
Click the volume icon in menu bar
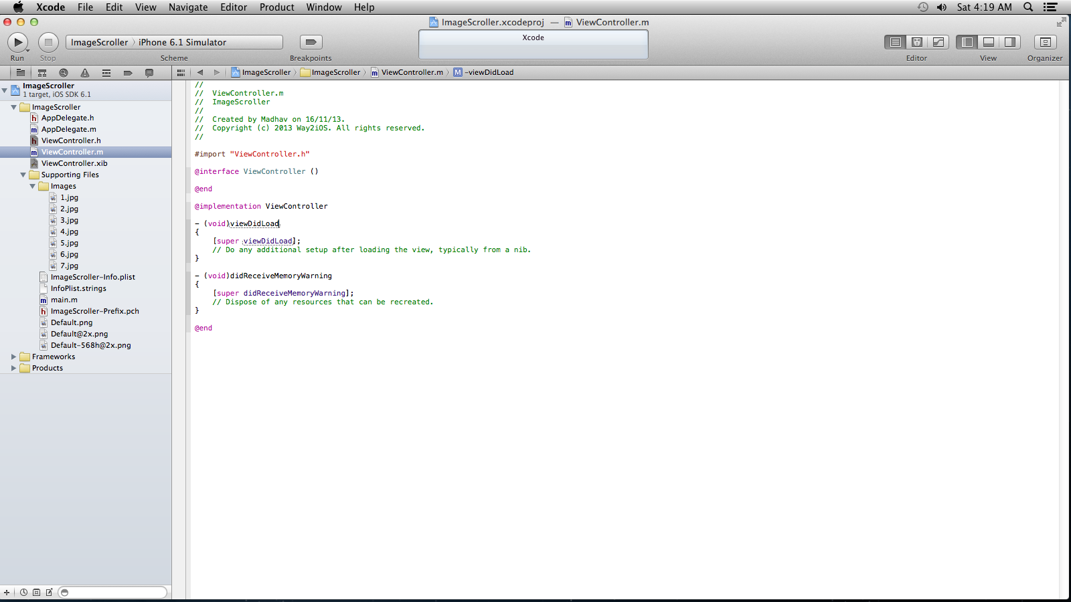(x=942, y=7)
